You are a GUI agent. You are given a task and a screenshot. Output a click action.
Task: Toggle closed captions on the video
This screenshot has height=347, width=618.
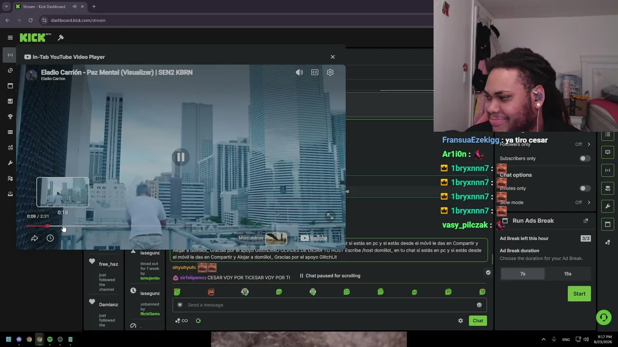coord(315,72)
